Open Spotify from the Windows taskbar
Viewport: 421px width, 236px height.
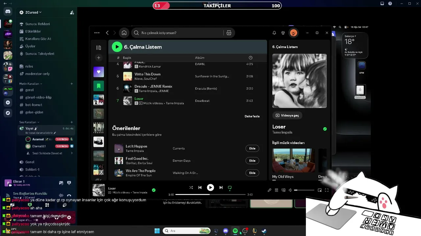(235, 231)
